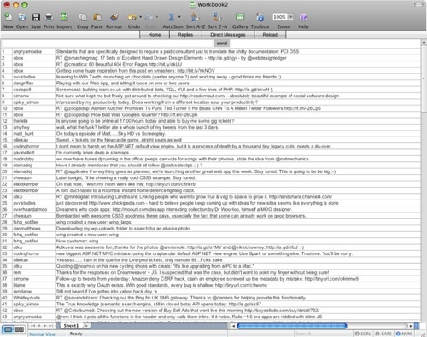Click the Format paintbrush icon
This screenshot has height=337, width=427.
[114, 17]
